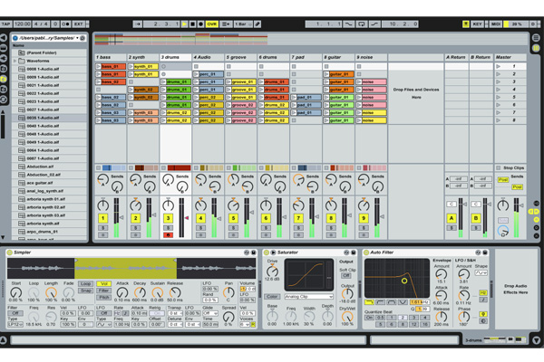Toggle the EXT sync switch

tap(78, 24)
